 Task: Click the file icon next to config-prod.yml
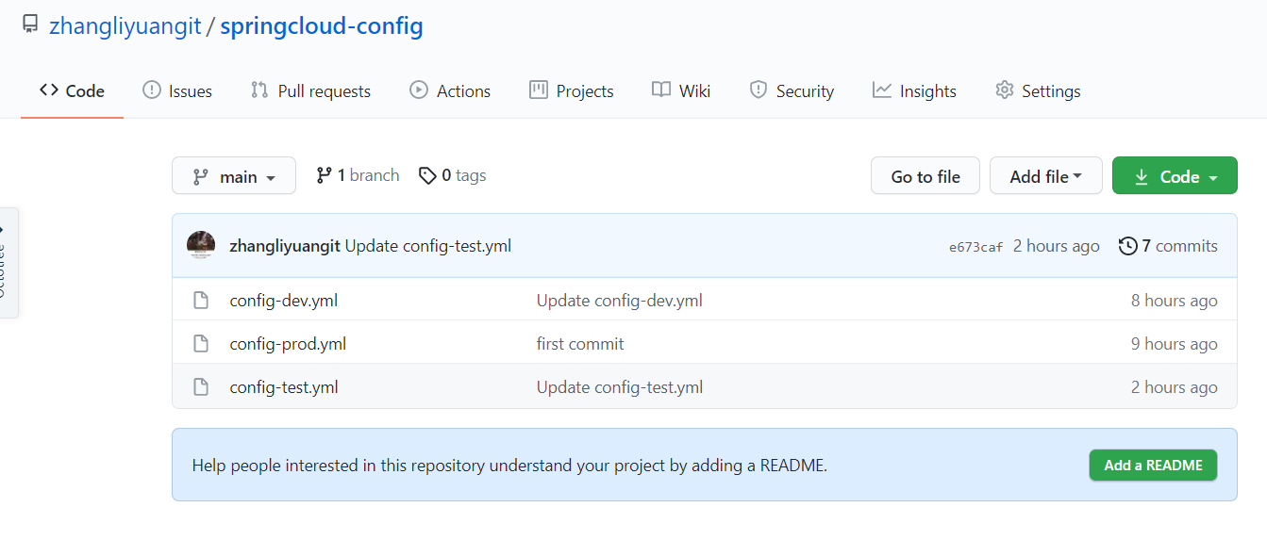(200, 344)
